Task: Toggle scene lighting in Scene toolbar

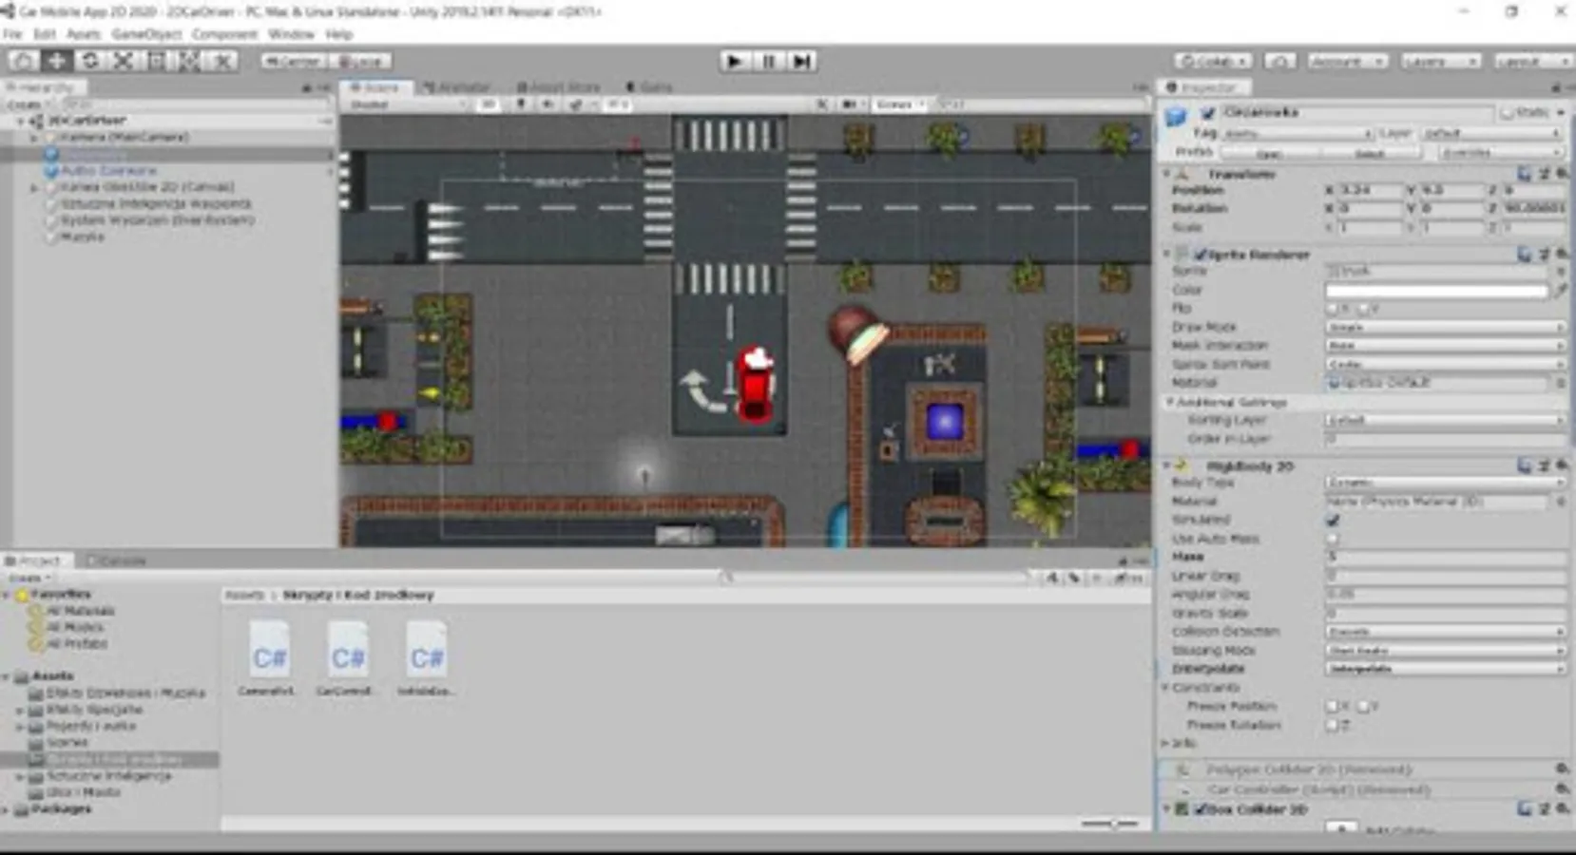Action: (521, 104)
